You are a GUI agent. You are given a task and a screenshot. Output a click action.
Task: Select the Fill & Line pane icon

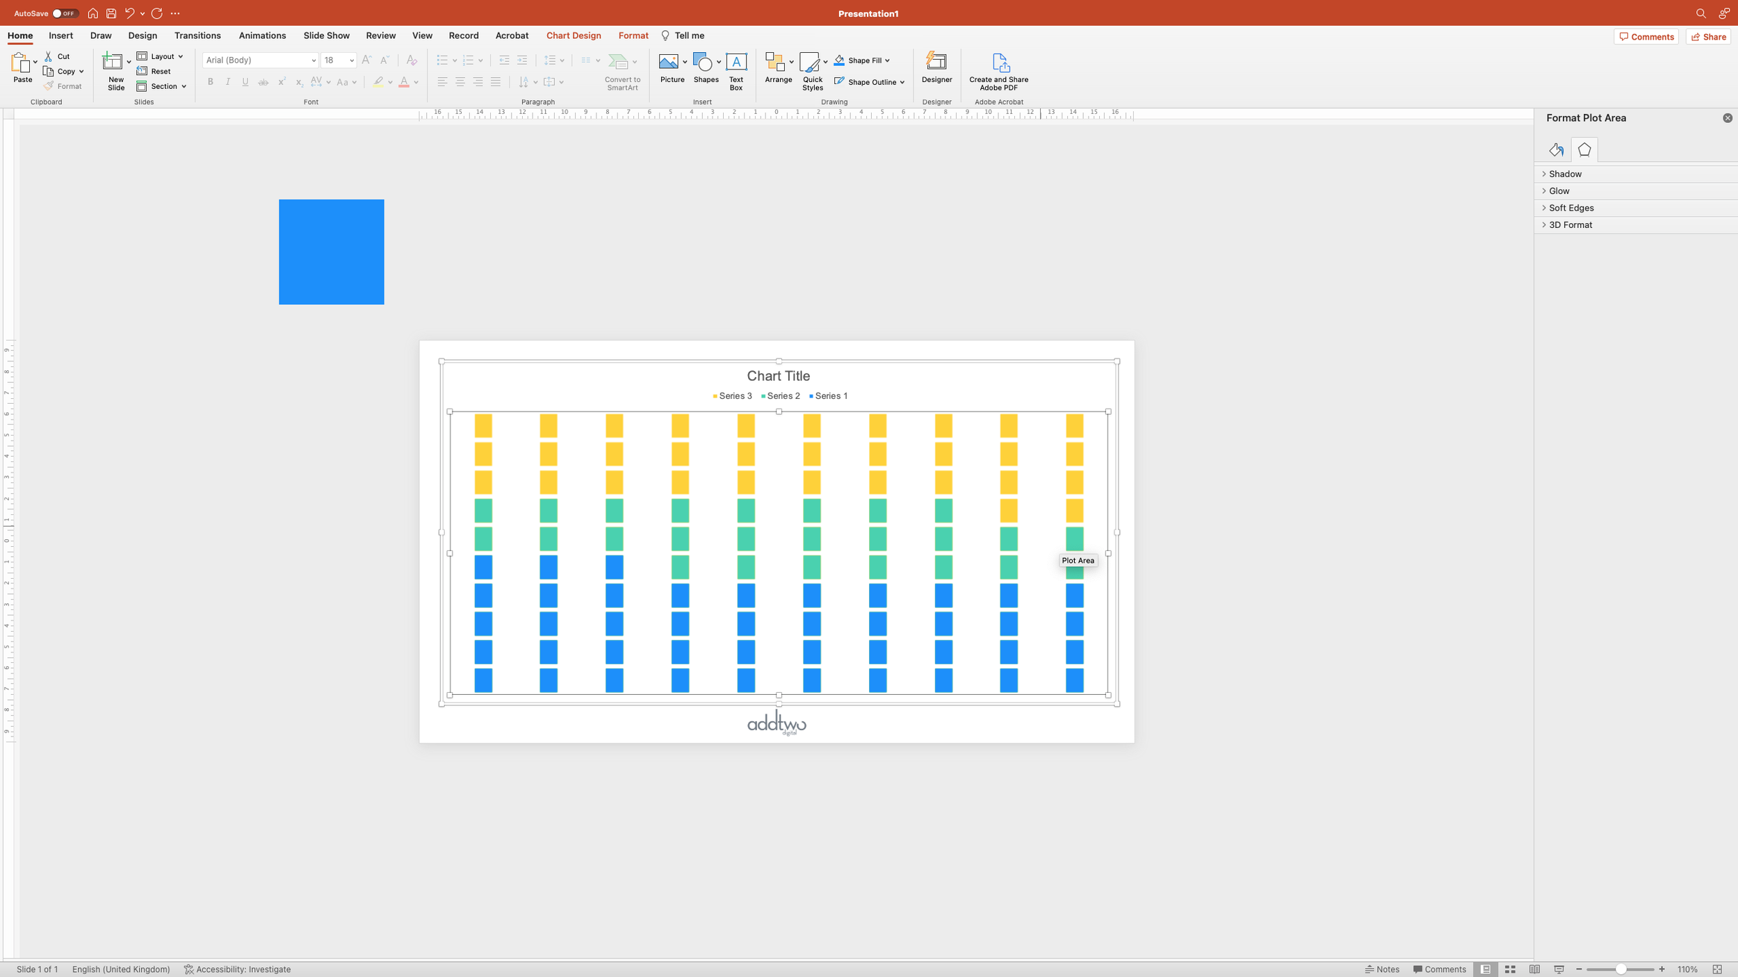point(1556,150)
